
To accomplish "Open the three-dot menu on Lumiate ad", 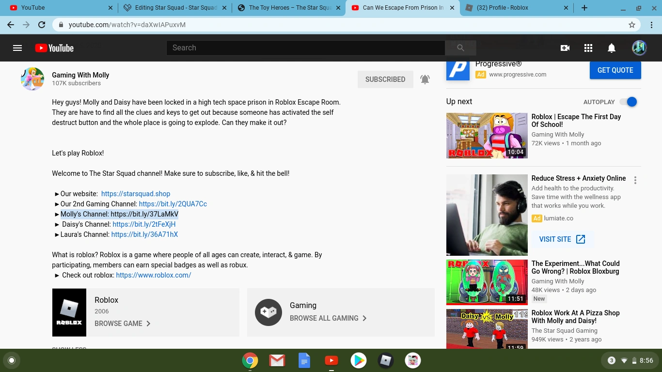I will click(635, 180).
